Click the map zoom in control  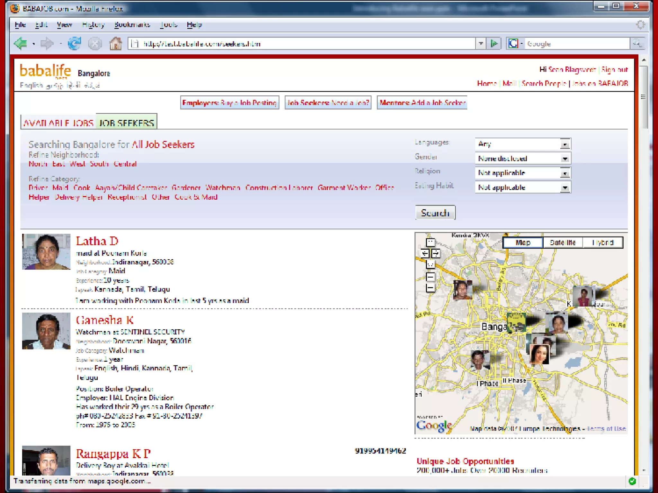click(431, 277)
